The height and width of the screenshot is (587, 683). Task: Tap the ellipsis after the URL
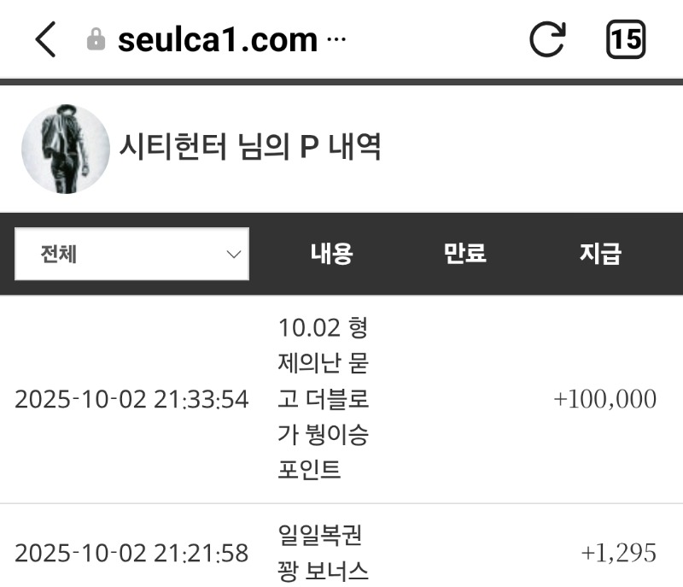pyautogui.click(x=336, y=40)
